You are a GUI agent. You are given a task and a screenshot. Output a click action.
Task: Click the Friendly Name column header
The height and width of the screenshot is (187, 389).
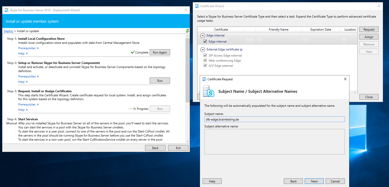[278, 30]
